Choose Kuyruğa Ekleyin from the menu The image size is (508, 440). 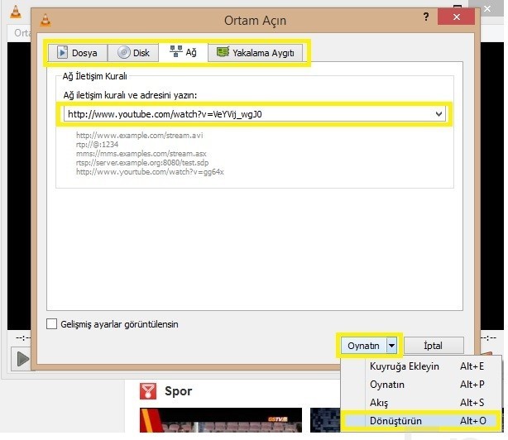[420, 366]
